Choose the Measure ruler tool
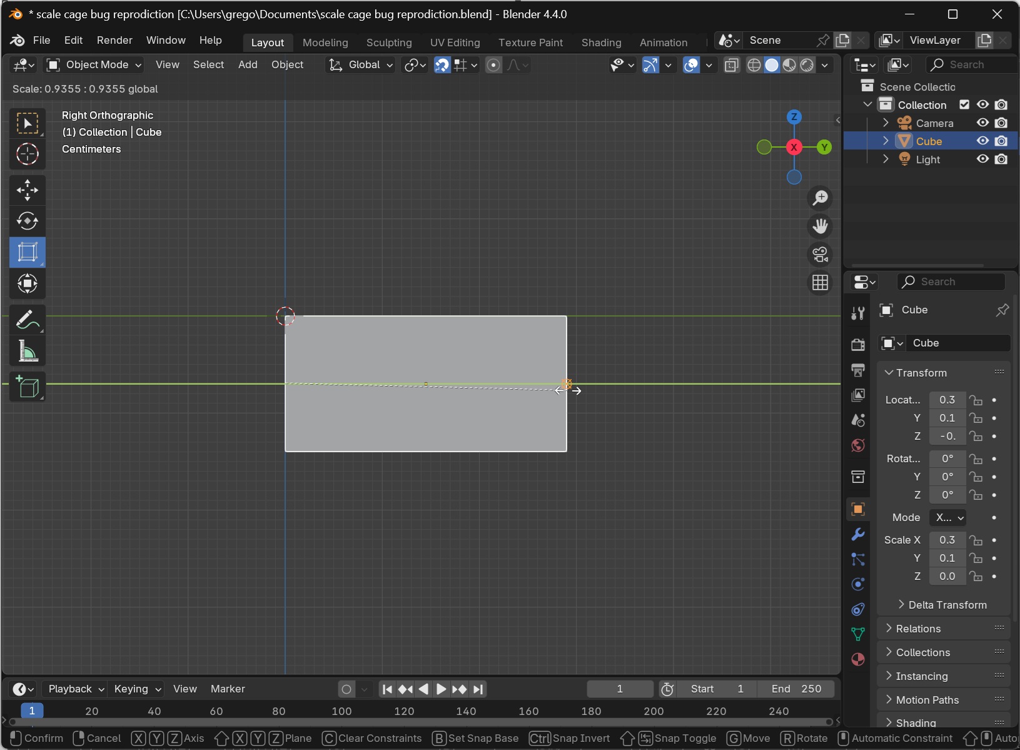Image resolution: width=1020 pixels, height=750 pixels. [28, 352]
